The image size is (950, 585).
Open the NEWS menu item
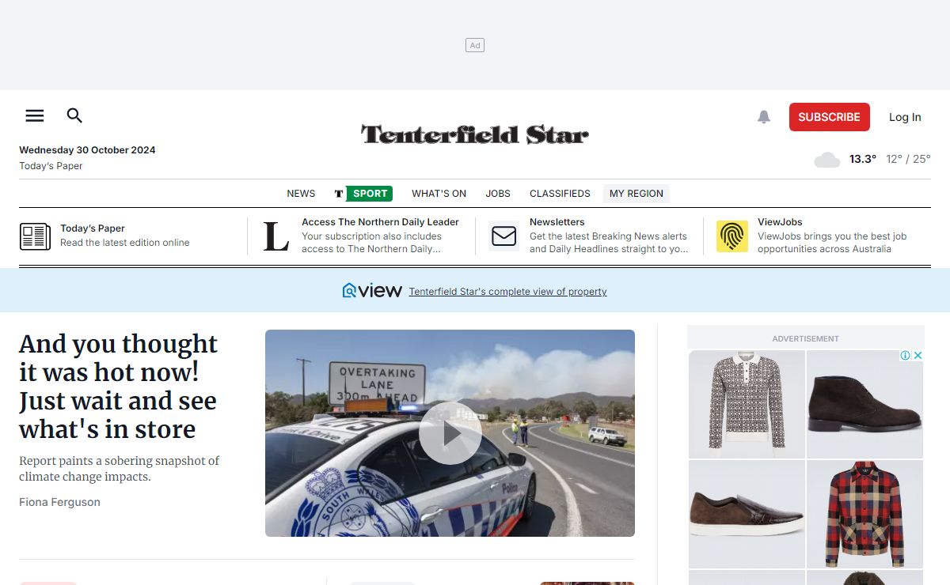click(x=301, y=194)
